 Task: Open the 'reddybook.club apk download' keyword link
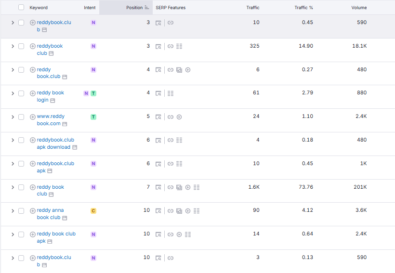click(x=55, y=143)
